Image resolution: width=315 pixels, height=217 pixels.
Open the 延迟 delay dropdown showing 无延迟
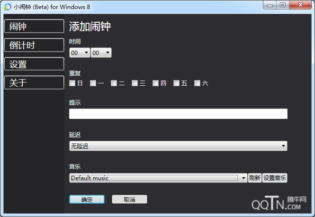(x=178, y=146)
